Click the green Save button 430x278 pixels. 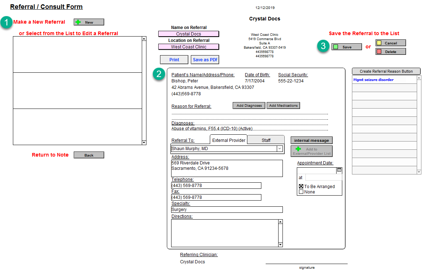pos(346,47)
